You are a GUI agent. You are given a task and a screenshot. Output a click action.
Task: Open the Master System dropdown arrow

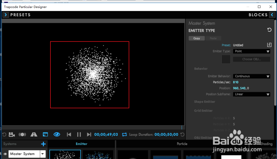click(43, 154)
